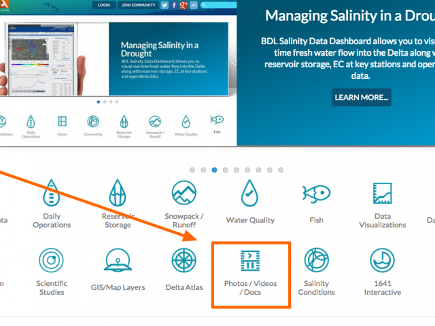Click the 'GIS/Map Layers' label text
435x326 pixels.
coord(118,287)
